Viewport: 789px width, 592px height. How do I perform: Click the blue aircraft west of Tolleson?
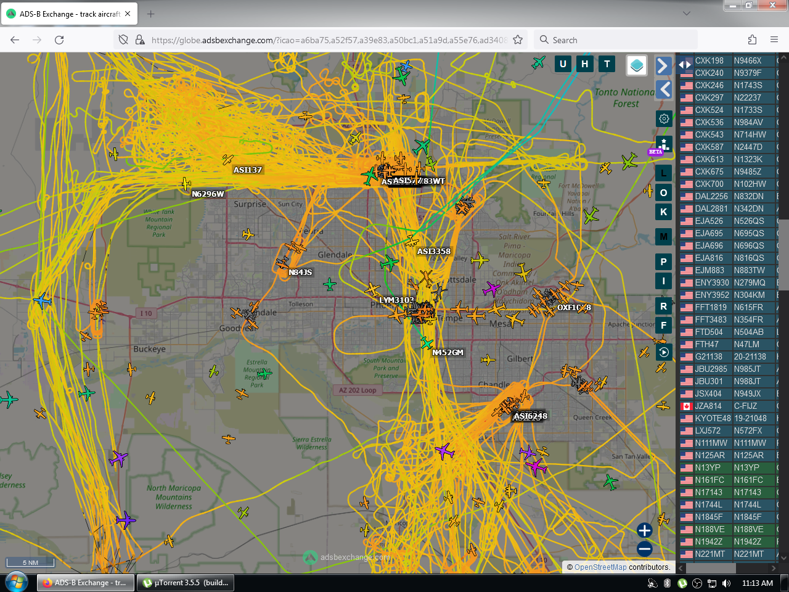click(42, 301)
